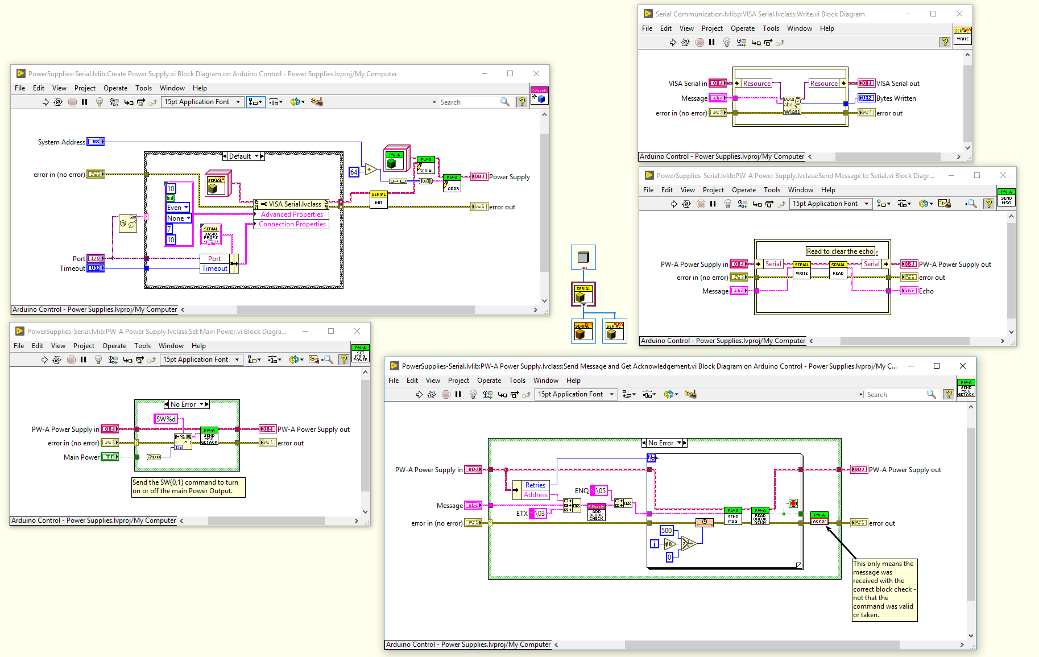
Task: Open font dropdown in Create Power Supply window
Action: tap(203, 102)
